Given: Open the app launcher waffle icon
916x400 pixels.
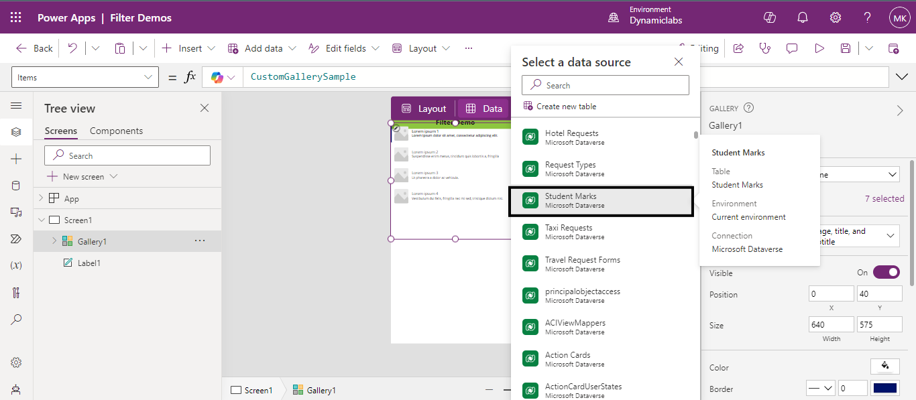Looking at the screenshot, I should pos(16,18).
